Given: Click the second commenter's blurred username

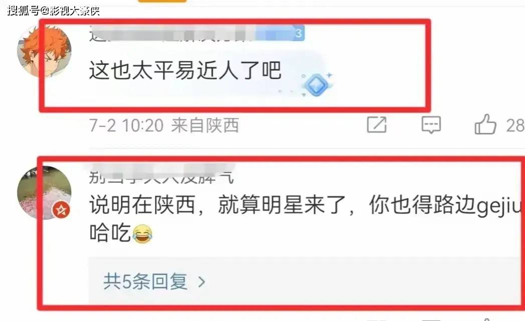Looking at the screenshot, I should 162,174.
